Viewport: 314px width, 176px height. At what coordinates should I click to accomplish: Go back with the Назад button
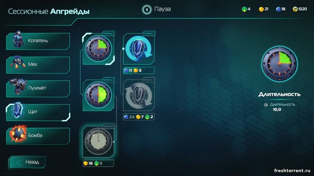pos(27,162)
